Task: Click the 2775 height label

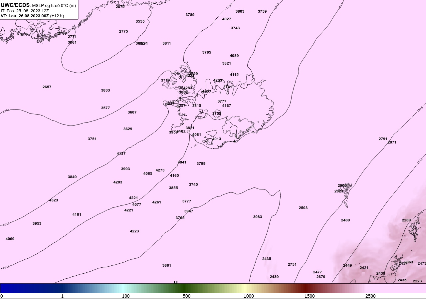Action: (x=123, y=31)
